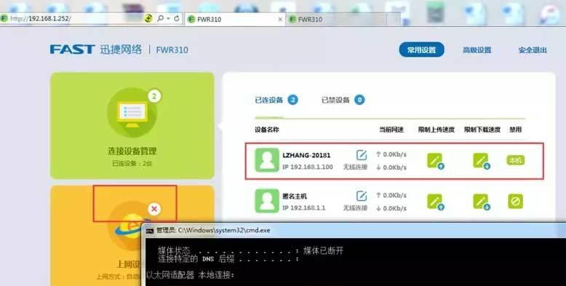The image size is (566, 286).
Task: Click the 匿名主机 device name
Action: pyautogui.click(x=295, y=196)
